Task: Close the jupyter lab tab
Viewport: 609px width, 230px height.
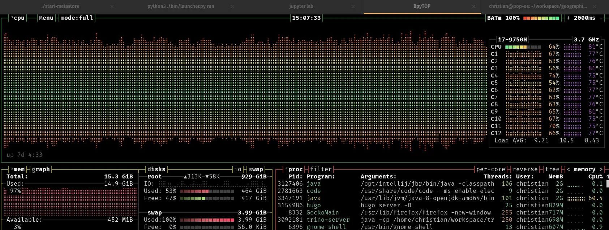Action: (353, 6)
